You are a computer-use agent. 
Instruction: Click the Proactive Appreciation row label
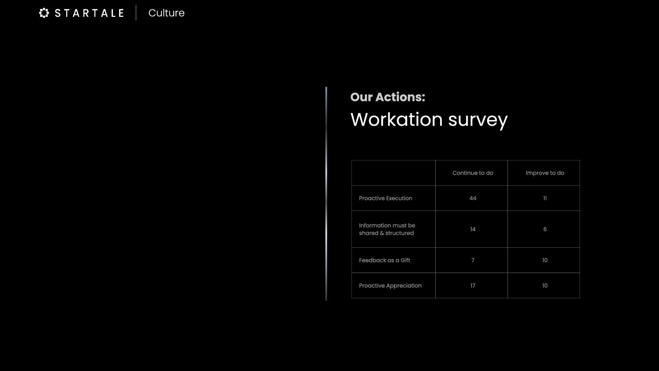pos(390,286)
